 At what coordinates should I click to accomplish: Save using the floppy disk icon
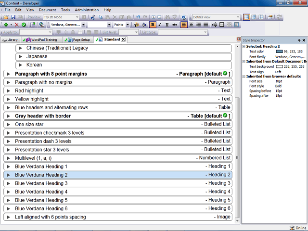13,17
